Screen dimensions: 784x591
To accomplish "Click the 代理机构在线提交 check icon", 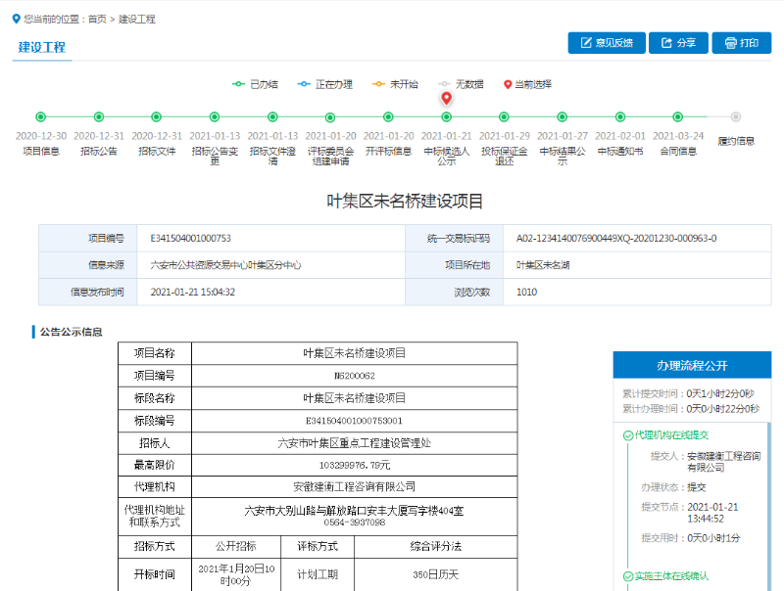I will pos(628,435).
